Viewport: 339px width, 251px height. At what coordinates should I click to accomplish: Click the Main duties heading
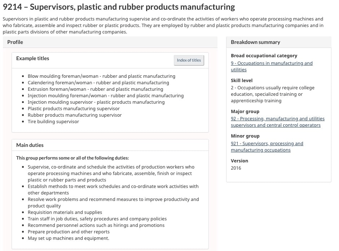pos(30,145)
